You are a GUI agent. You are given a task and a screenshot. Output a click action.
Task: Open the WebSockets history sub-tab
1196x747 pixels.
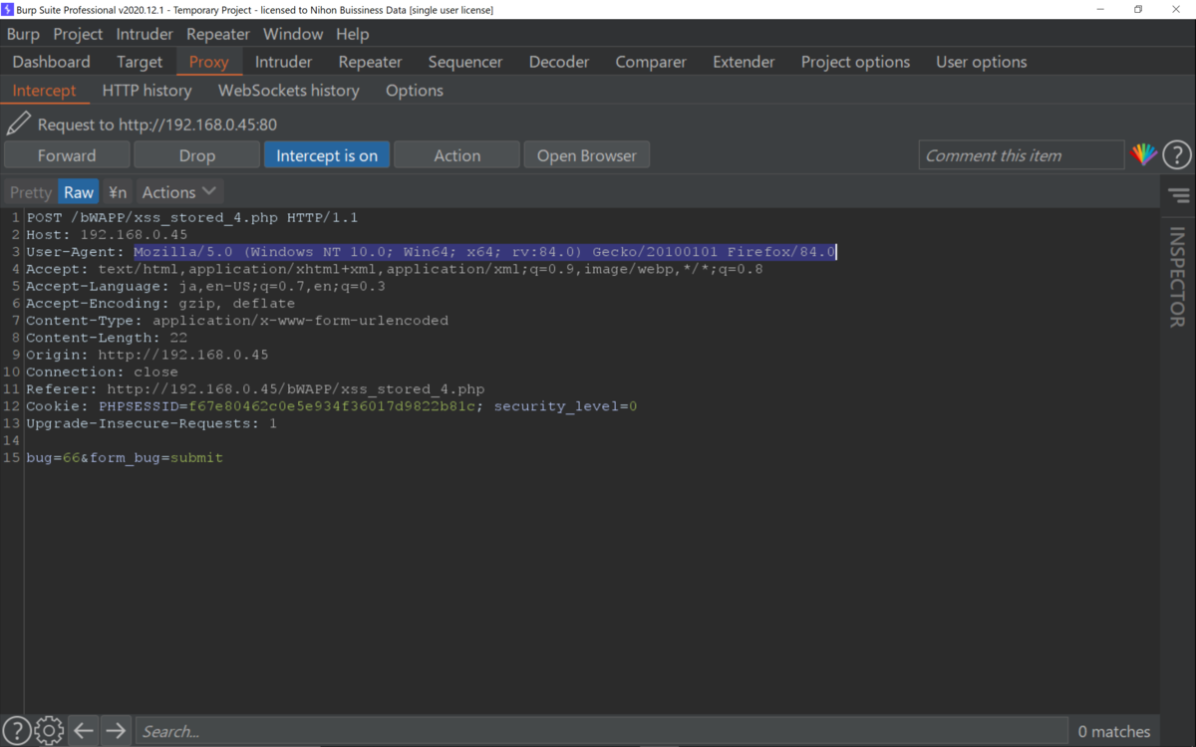pyautogui.click(x=289, y=91)
